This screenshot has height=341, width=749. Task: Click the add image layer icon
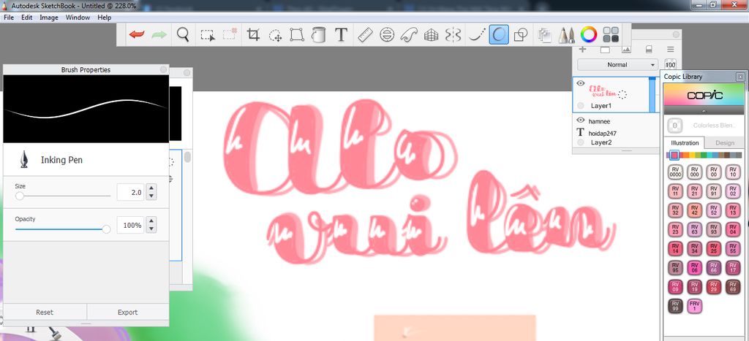pyautogui.click(x=626, y=49)
